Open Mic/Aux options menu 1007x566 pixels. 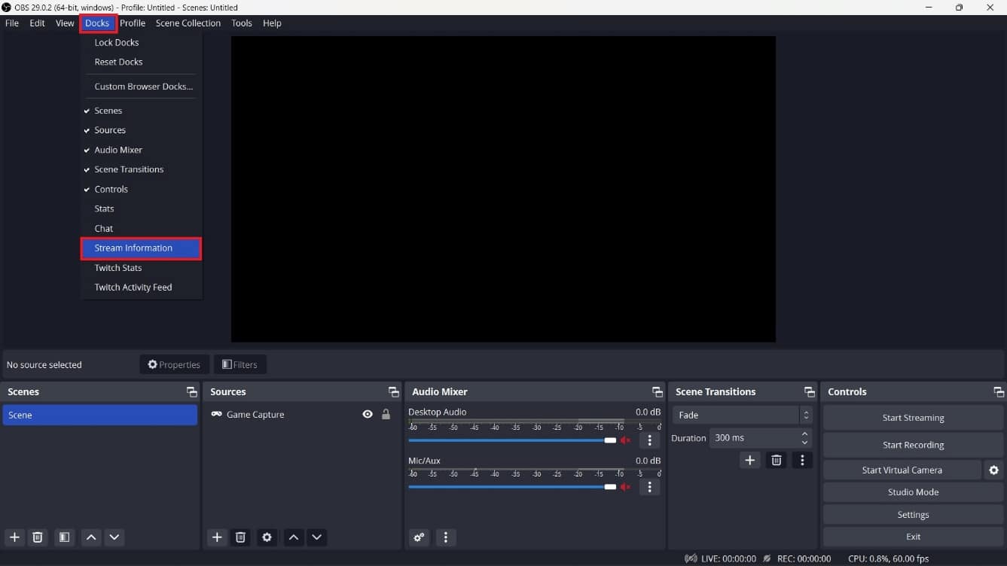click(649, 487)
